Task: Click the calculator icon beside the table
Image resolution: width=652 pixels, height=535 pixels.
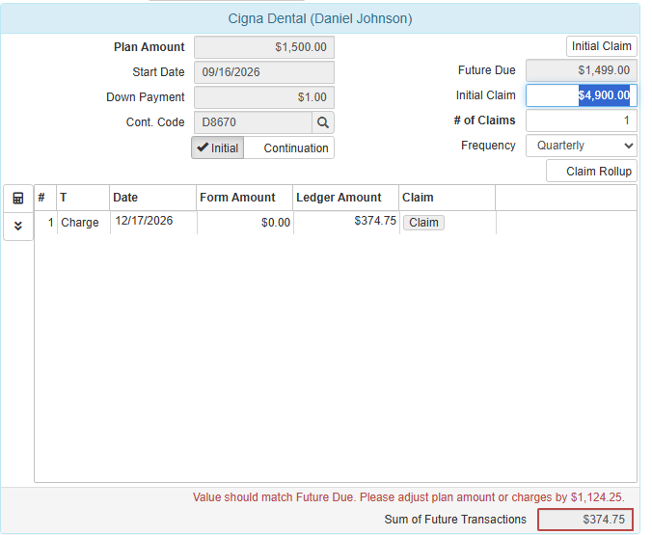Action: (18, 199)
